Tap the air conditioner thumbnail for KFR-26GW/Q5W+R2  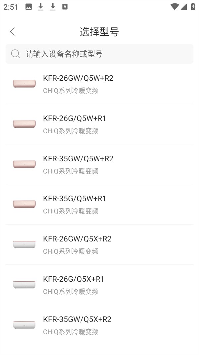point(24,83)
